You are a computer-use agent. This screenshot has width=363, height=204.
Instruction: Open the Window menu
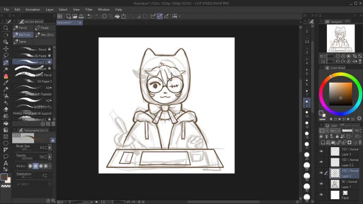tap(104, 10)
